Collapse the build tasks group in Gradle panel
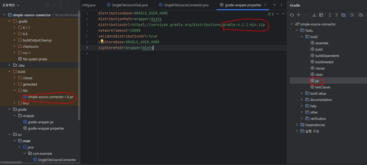This screenshot has height=165, width=367. [302, 37]
